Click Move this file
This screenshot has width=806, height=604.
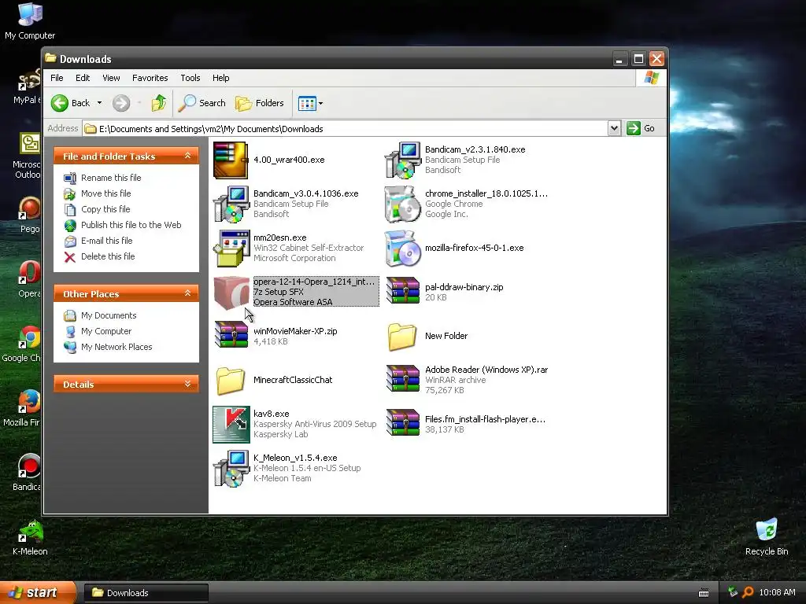point(106,193)
